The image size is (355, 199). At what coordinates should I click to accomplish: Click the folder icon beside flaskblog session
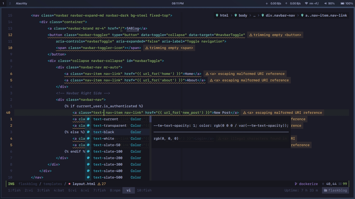325,190
